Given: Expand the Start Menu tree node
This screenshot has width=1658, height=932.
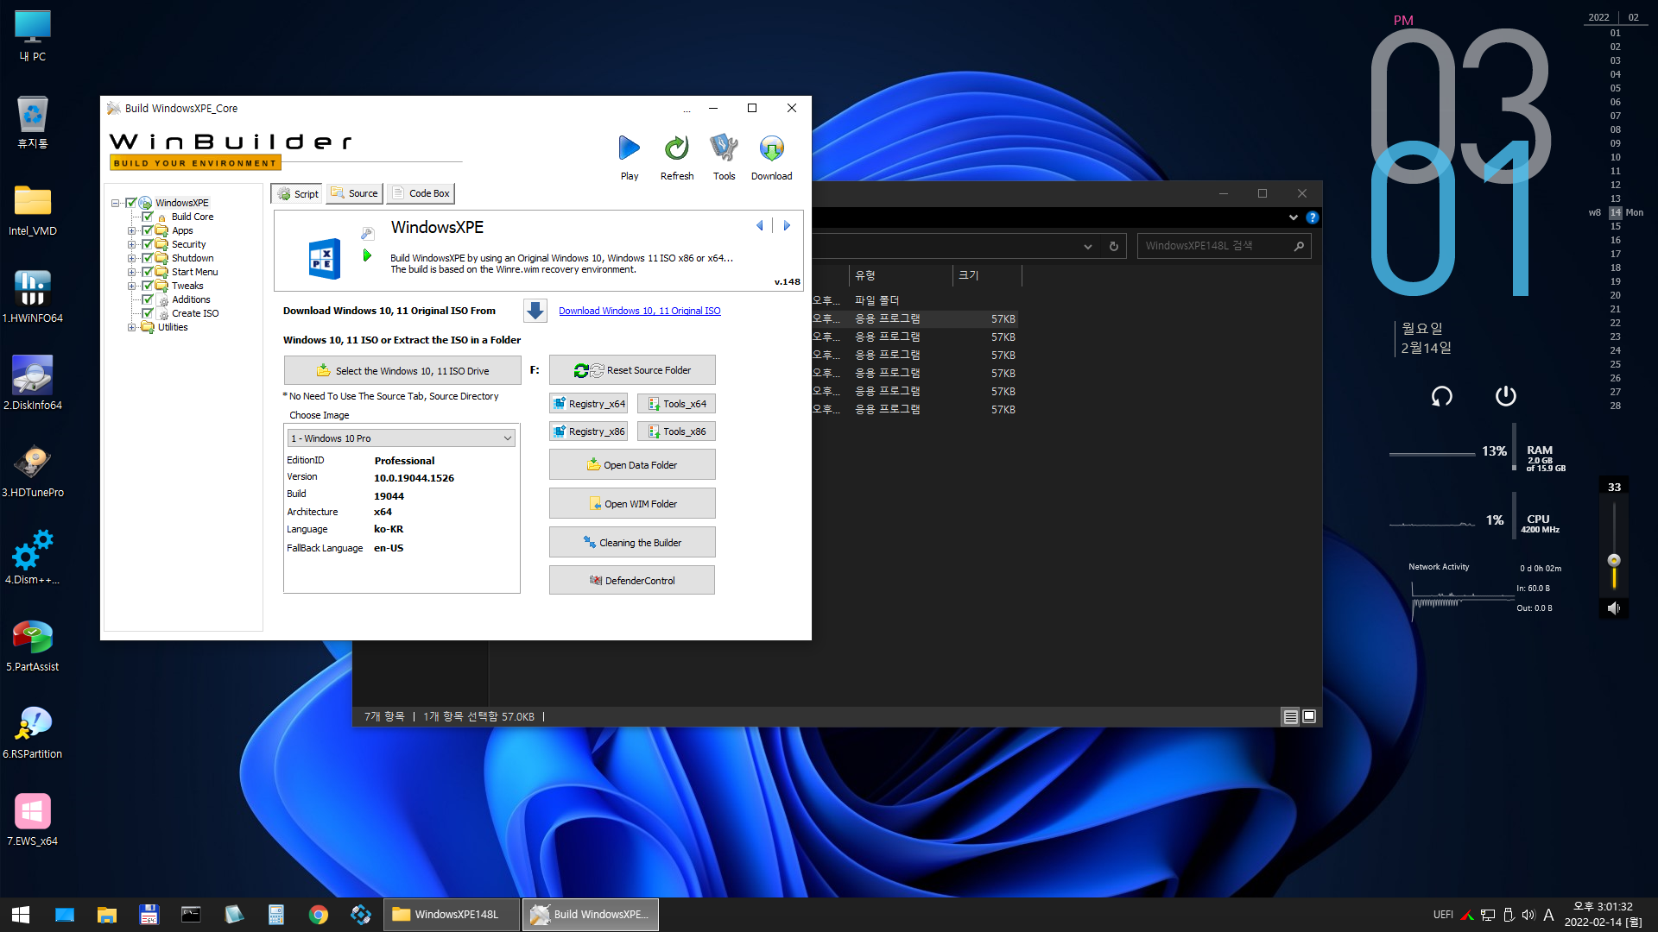Looking at the screenshot, I should pos(131,272).
